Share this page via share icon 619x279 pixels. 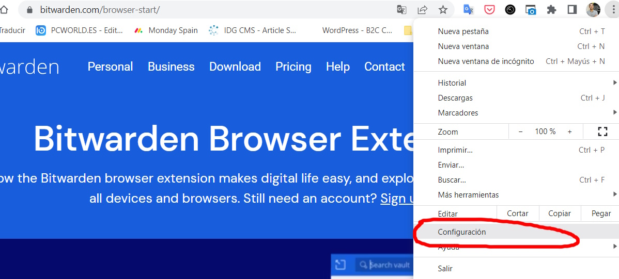tap(423, 9)
